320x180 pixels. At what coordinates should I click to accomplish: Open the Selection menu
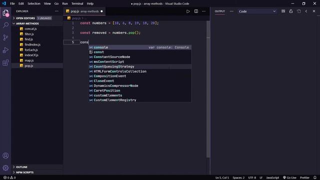[34, 3]
